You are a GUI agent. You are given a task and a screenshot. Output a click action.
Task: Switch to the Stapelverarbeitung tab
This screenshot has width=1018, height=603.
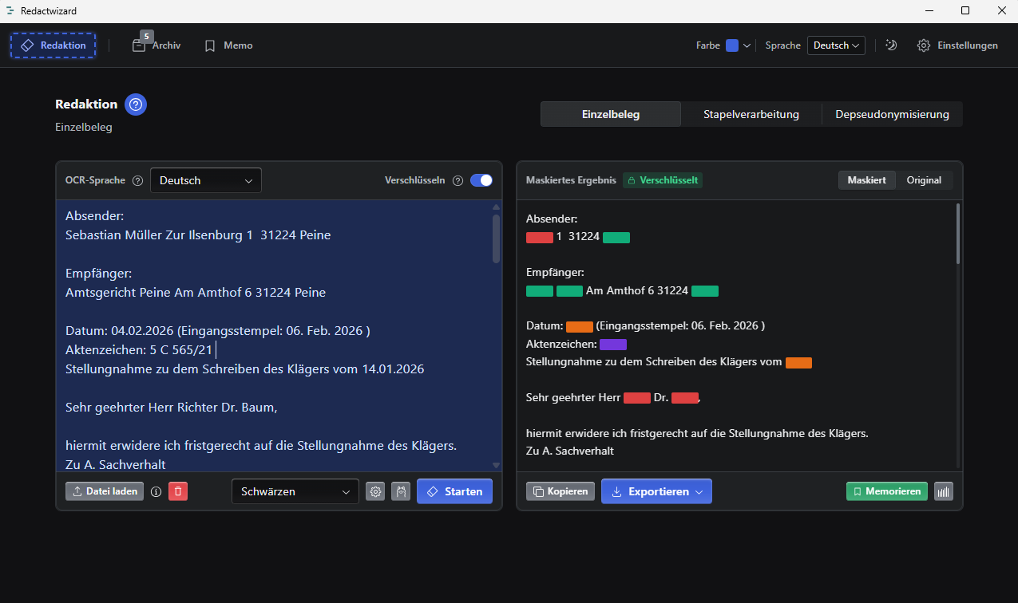[751, 114]
